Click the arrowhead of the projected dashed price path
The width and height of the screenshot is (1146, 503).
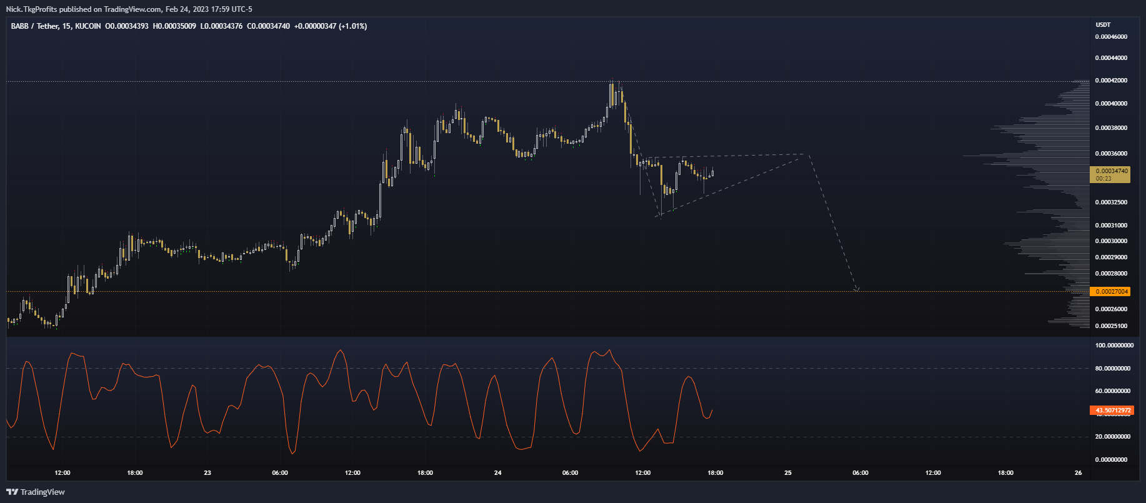coord(857,289)
